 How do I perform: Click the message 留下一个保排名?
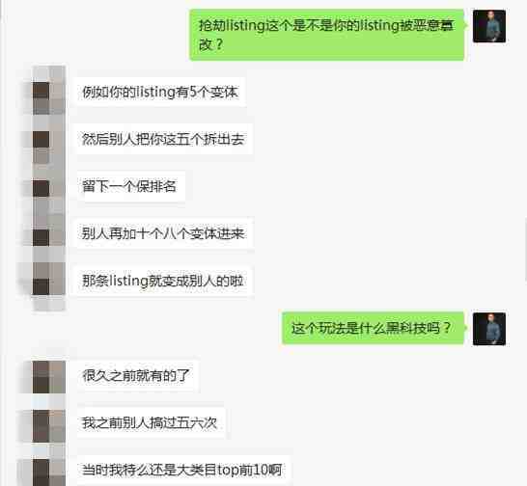pos(130,186)
